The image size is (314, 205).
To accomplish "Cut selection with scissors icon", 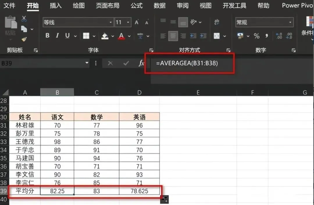I will click(24, 19).
